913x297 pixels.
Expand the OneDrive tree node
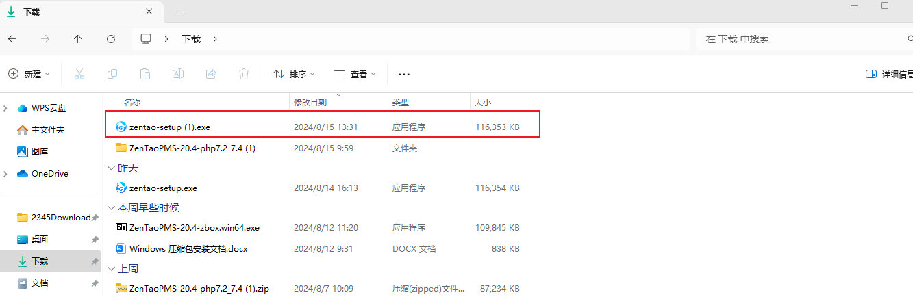pyautogui.click(x=6, y=174)
